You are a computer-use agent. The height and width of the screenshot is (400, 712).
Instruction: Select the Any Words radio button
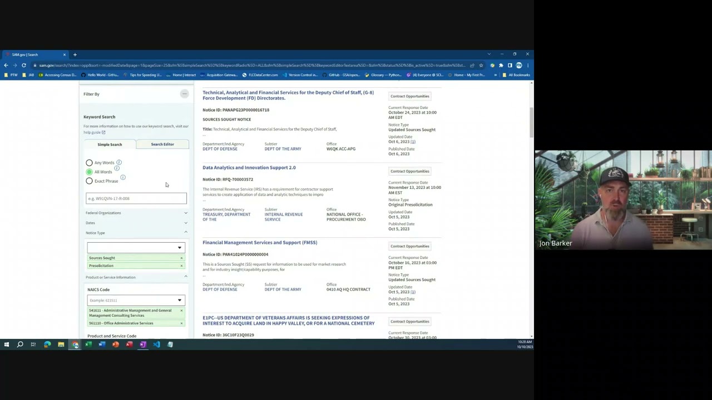[x=89, y=163]
